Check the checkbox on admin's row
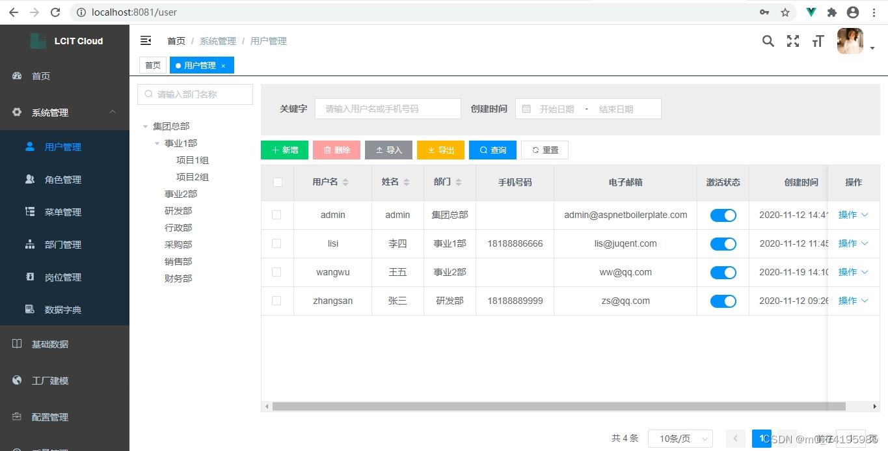 click(x=277, y=215)
